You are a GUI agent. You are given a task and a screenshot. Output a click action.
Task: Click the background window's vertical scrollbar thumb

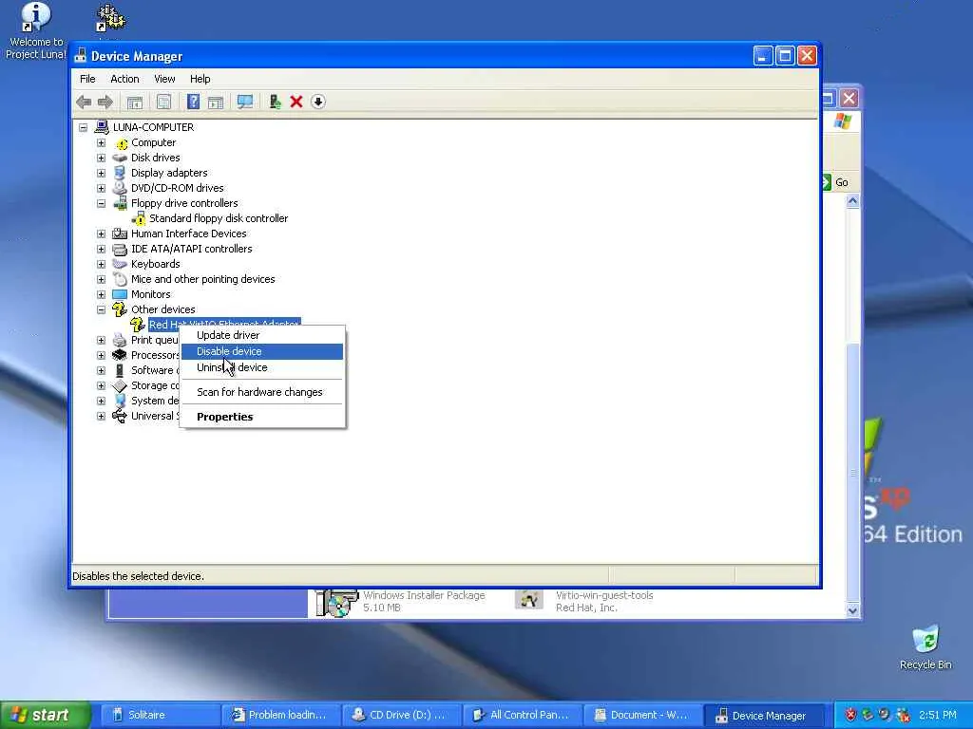pyautogui.click(x=852, y=475)
